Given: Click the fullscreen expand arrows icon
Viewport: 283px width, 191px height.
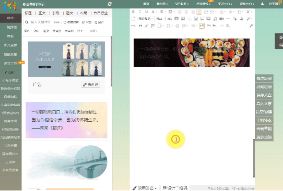Looking at the screenshot, I should [251, 26].
